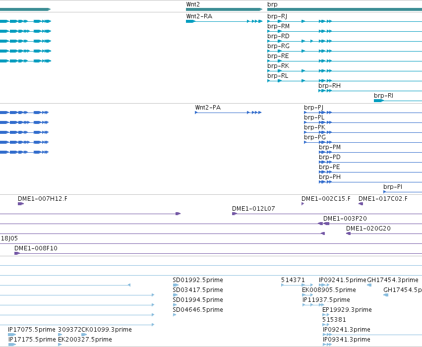Select transcript brp-RD
Viewport: 422px width, 347px height.
(278, 36)
